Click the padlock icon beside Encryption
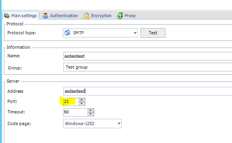 pos(86,16)
